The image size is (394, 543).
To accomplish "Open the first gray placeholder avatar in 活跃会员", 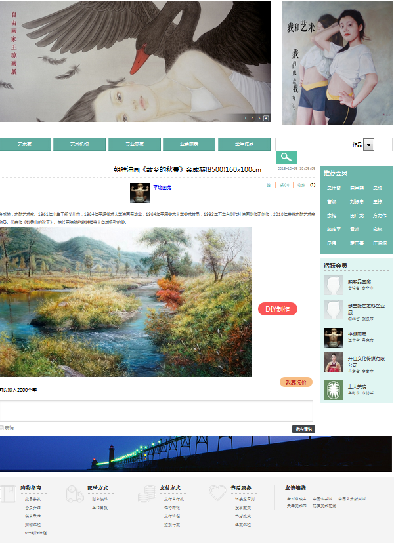I will (x=334, y=285).
